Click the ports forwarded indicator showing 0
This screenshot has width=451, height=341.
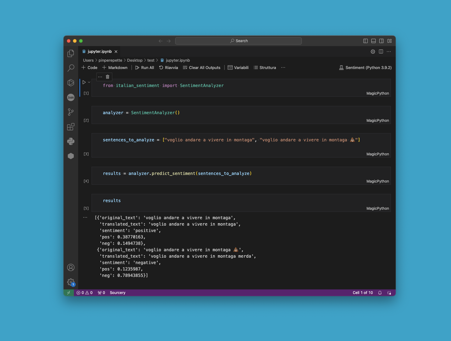click(101, 293)
